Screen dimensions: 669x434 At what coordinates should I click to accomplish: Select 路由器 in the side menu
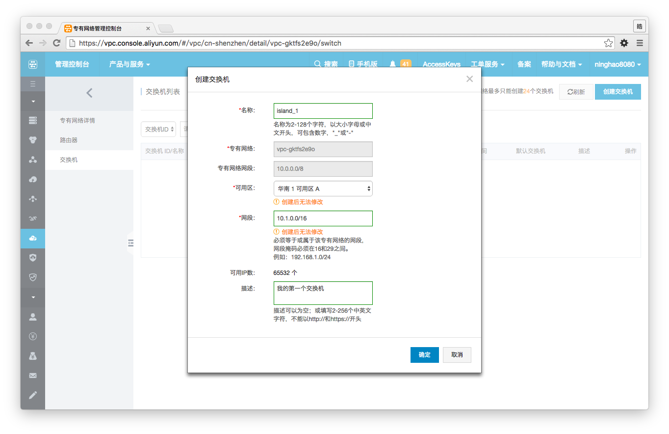69,140
